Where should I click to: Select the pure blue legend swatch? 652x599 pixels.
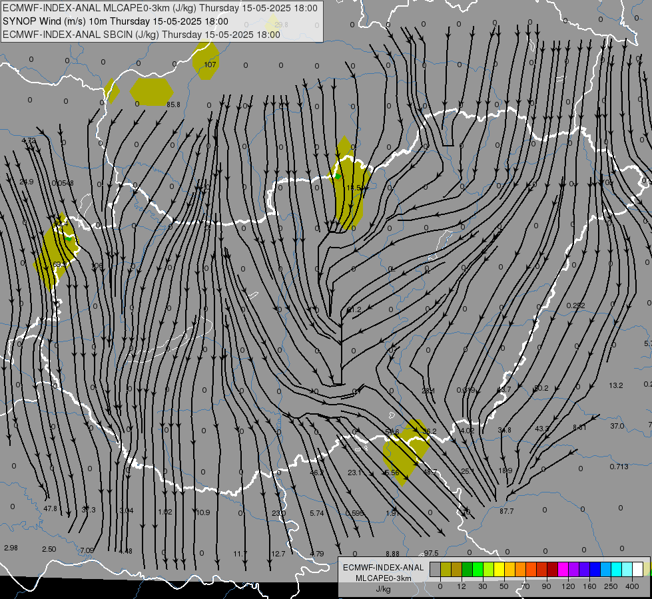595,570
